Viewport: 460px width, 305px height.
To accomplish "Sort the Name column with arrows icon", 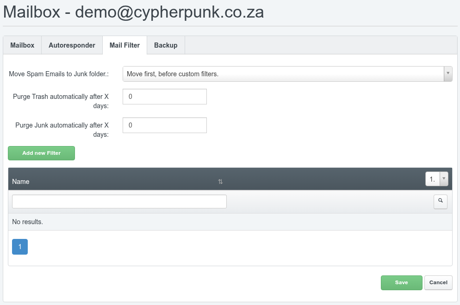I will (x=220, y=182).
